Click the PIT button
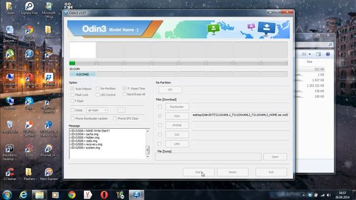The width and height of the screenshot is (356, 200). coord(170,90)
